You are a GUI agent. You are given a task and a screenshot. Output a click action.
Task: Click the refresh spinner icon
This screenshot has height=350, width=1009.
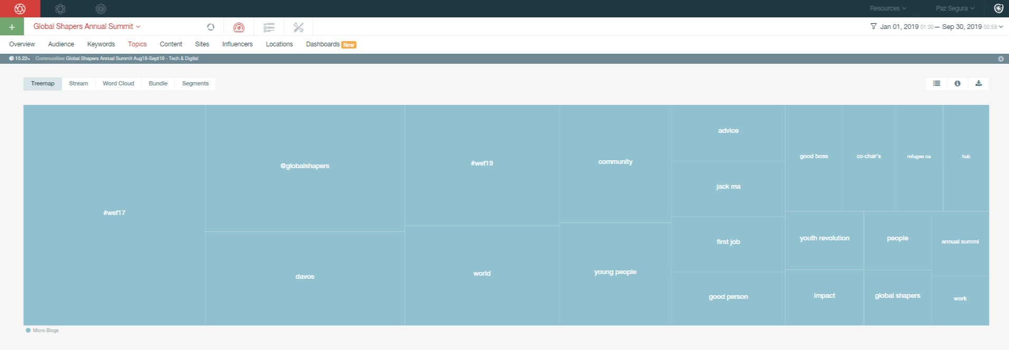(x=211, y=27)
